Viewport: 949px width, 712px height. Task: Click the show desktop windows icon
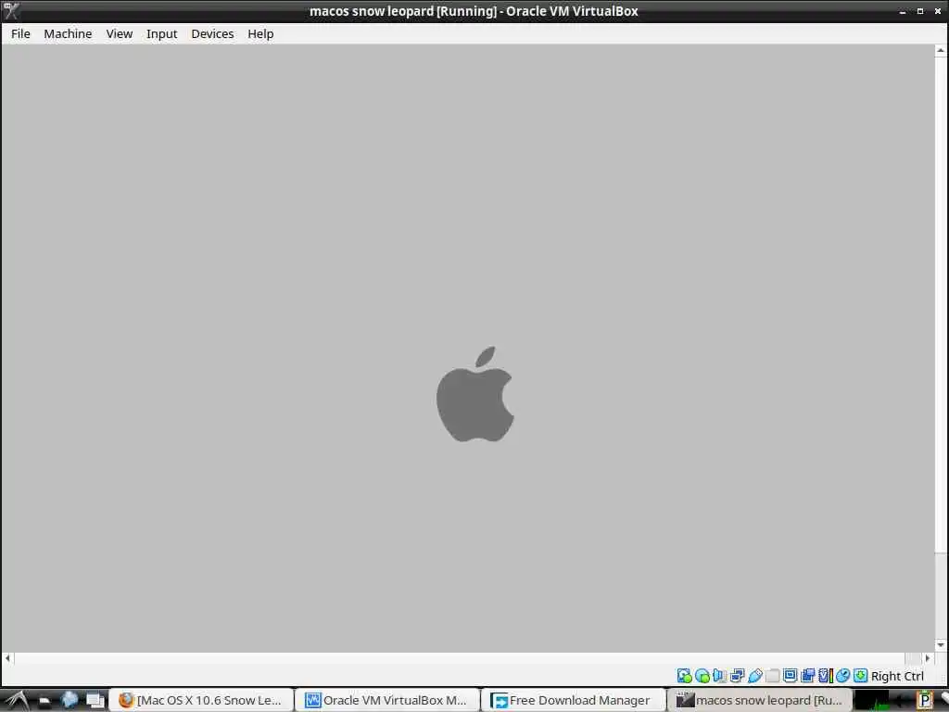point(95,701)
